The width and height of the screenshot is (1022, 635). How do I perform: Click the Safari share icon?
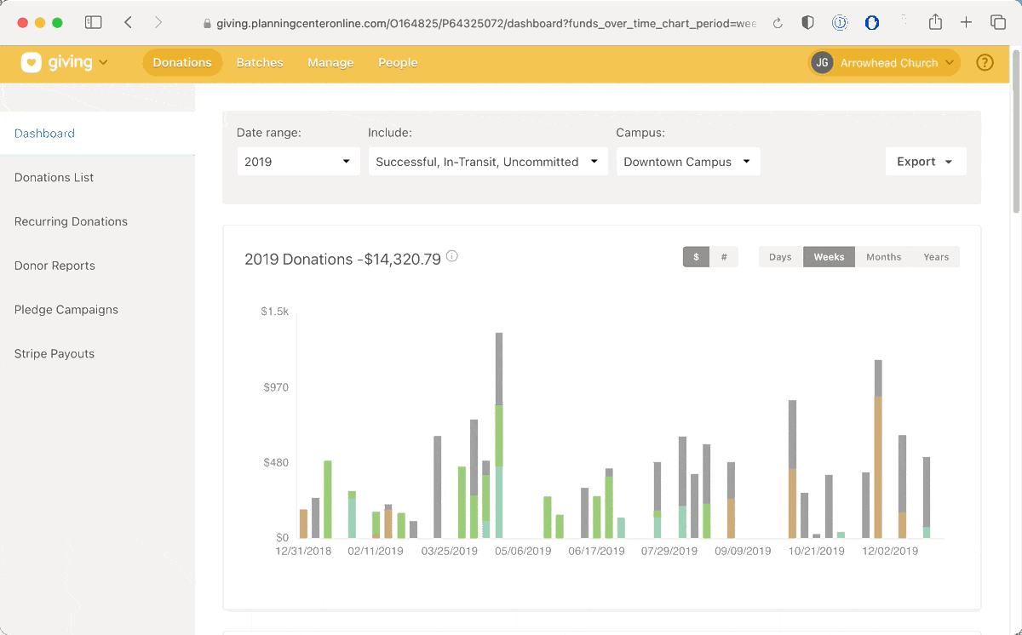[x=935, y=23]
